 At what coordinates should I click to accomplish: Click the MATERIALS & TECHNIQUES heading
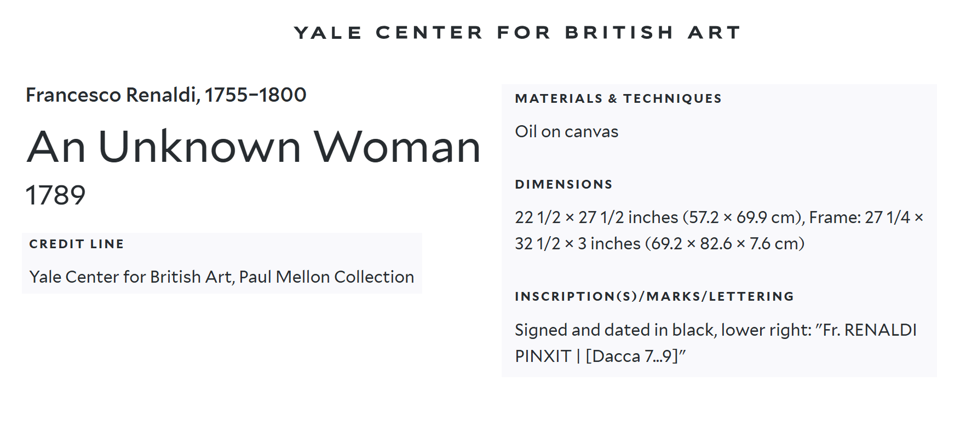(x=618, y=99)
